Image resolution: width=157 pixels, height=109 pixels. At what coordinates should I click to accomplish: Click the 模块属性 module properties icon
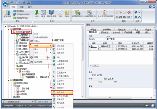point(7,14)
